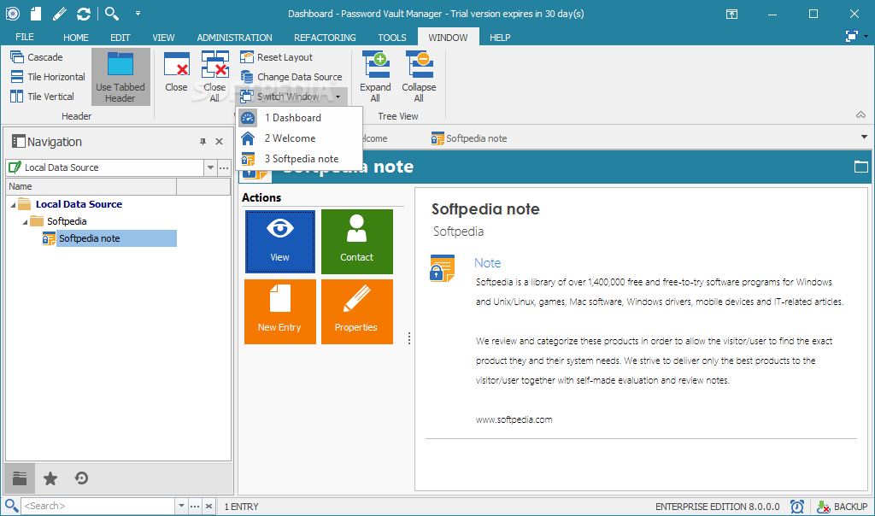
Task: Click the www.softpedia.com text
Action: tap(514, 419)
